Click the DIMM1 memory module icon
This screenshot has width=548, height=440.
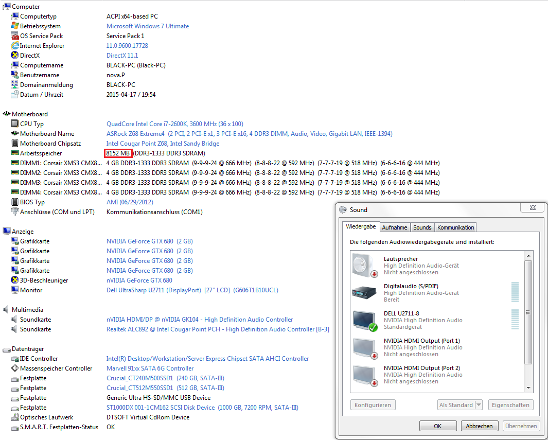[x=15, y=163]
